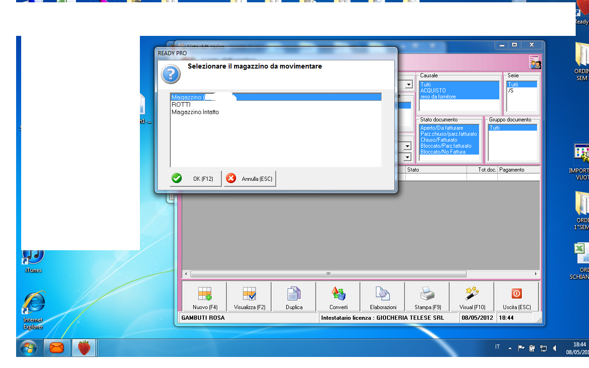Open the upper dropdown left of Stato documento
The width and height of the screenshot is (589, 368).
[407, 146]
